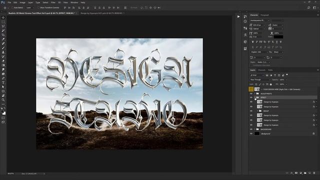Switch to the second document tab
This screenshot has height=180, width=320.
click(101, 13)
